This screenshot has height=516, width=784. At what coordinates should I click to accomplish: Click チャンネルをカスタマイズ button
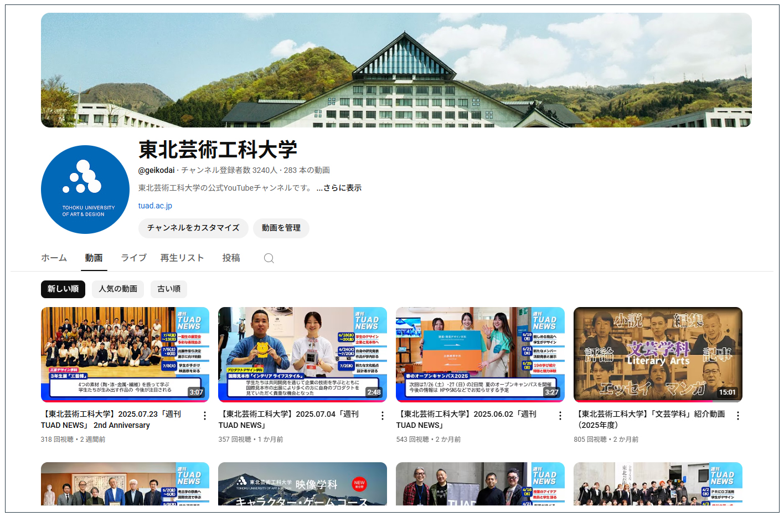193,228
